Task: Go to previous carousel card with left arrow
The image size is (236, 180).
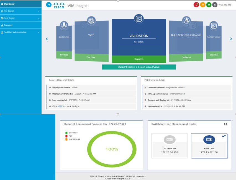Action: point(47,39)
